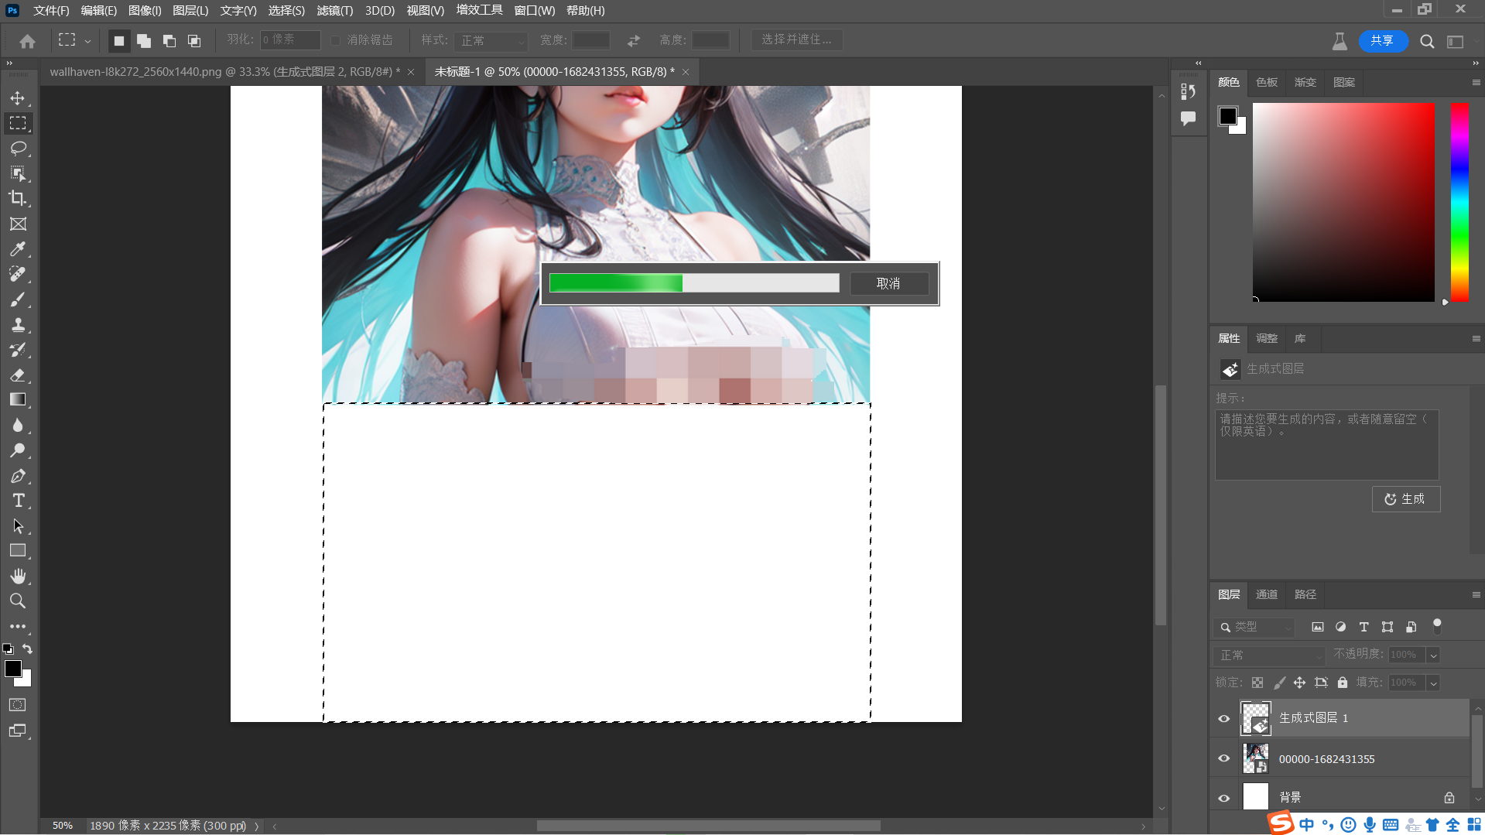
Task: Select the Frame tool
Action: (x=18, y=224)
